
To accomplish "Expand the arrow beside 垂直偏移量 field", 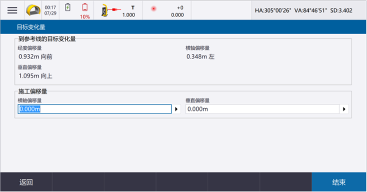I will [x=344, y=109].
